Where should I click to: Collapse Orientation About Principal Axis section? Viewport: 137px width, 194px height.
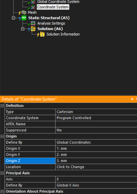pyautogui.click(x=2, y=191)
